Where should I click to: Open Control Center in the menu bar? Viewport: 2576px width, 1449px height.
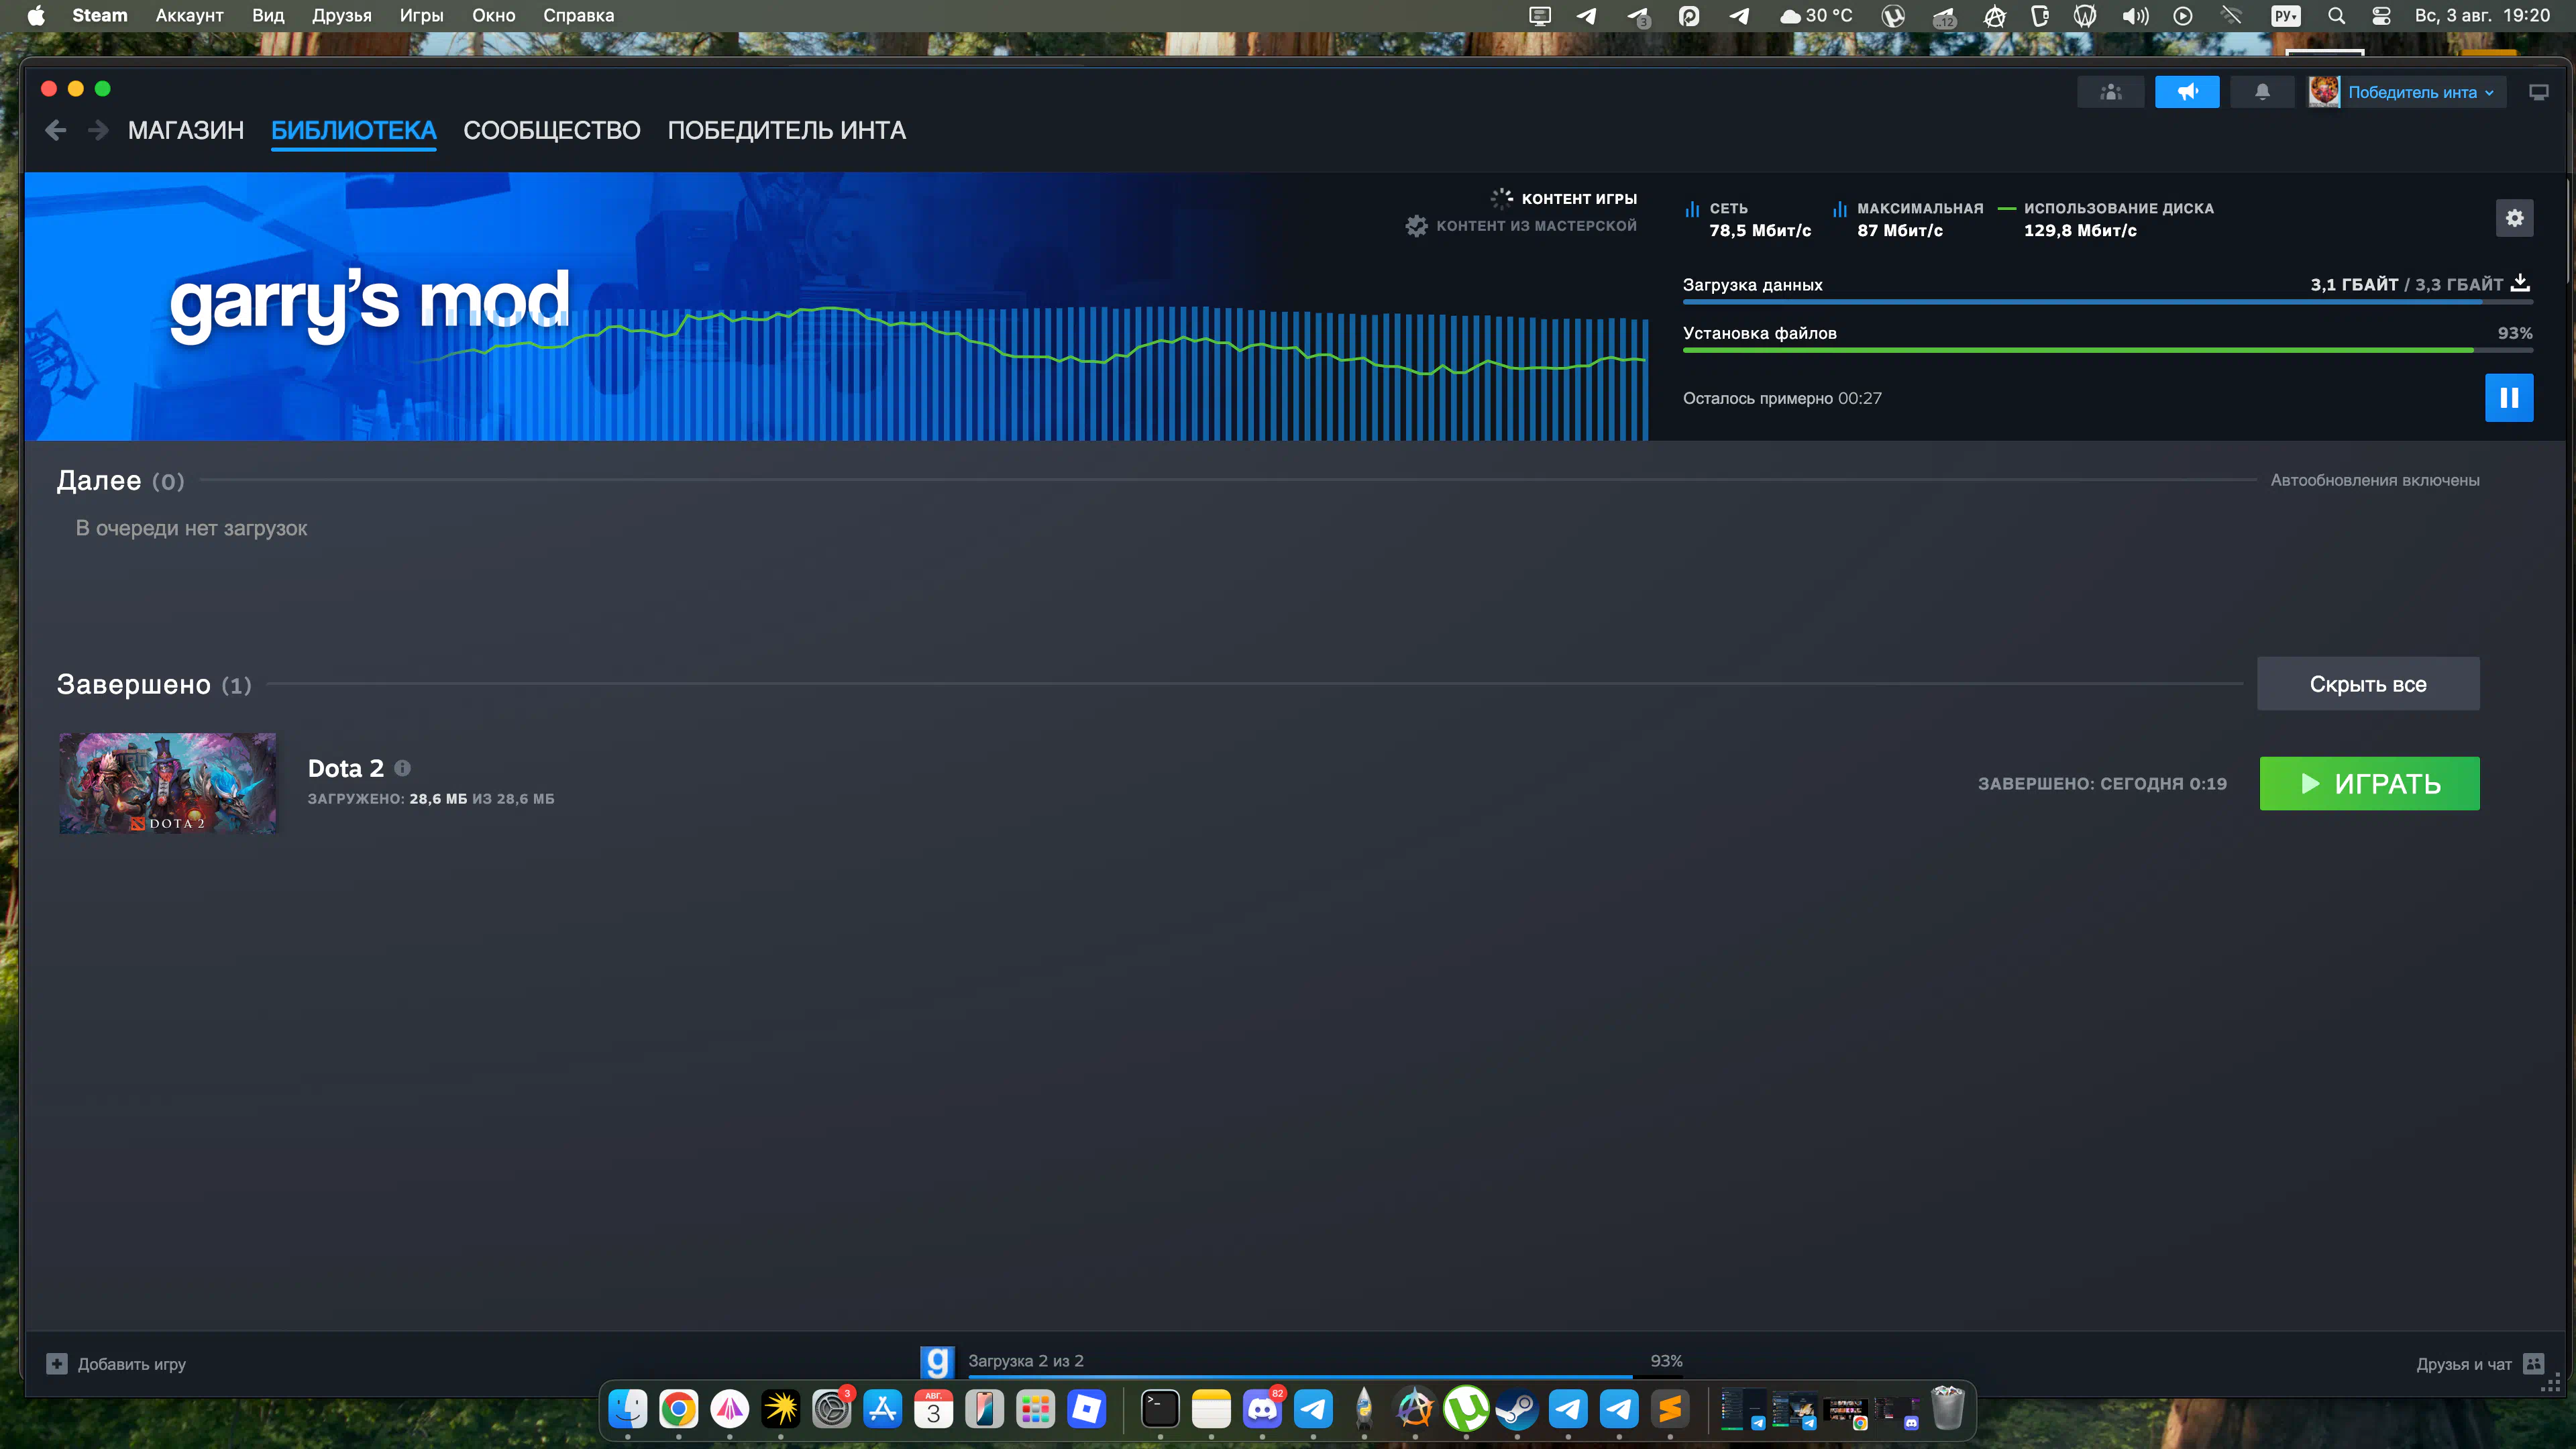[2381, 16]
